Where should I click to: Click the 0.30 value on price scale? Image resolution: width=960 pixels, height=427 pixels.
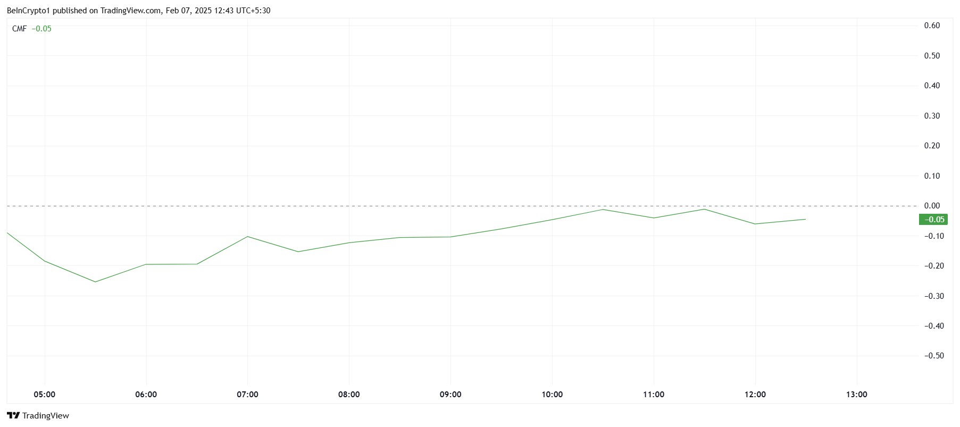point(932,116)
